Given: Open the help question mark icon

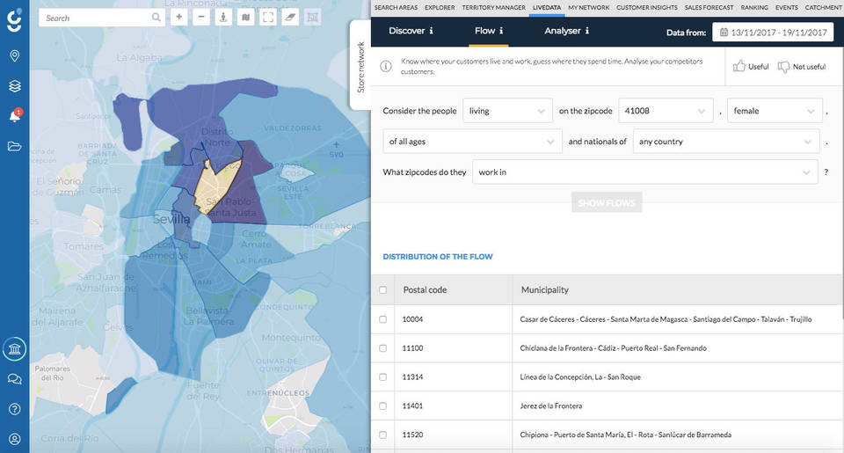Looking at the screenshot, I should coord(14,408).
